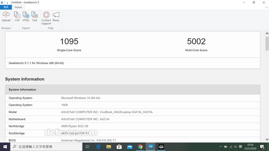This screenshot has width=269, height=151.
Task: Click the window's Minimize button
Action: 244,3
